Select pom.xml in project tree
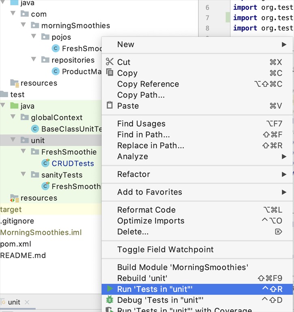 pos(15,244)
